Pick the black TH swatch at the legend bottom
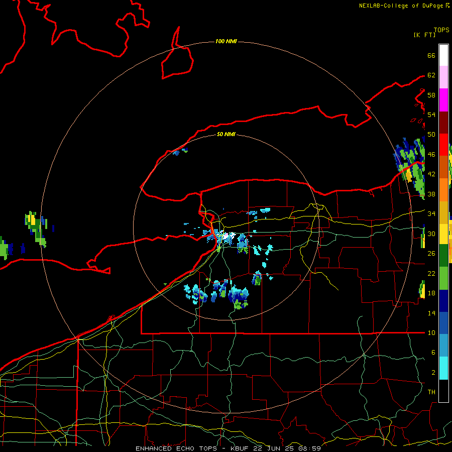The image size is (452, 452). pyautogui.click(x=443, y=391)
